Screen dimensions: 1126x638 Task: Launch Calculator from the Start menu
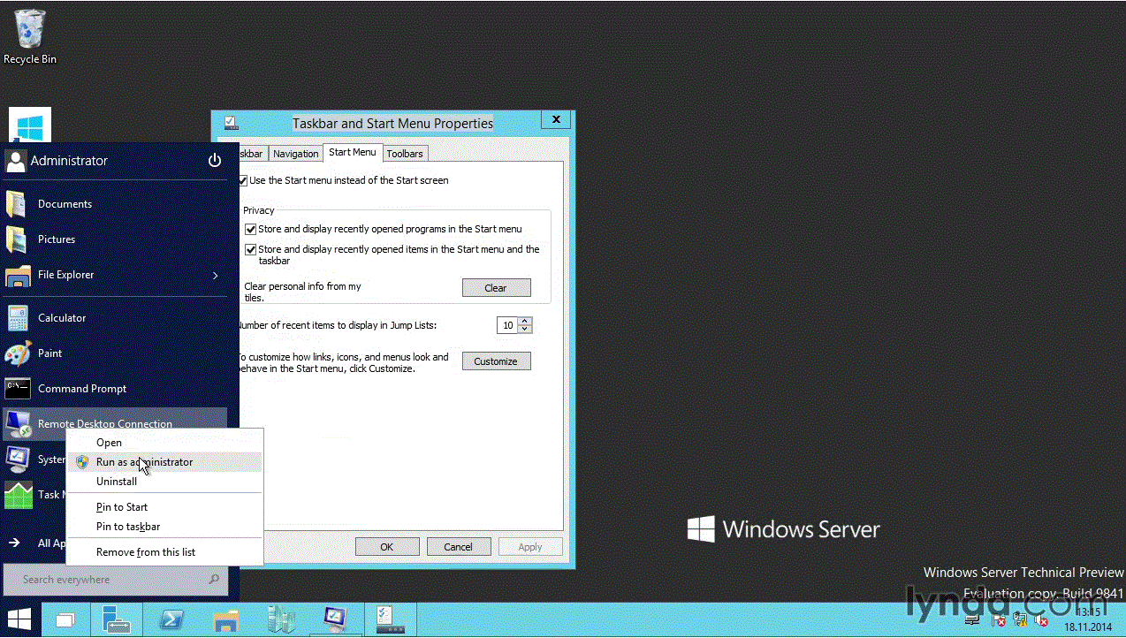(115, 318)
